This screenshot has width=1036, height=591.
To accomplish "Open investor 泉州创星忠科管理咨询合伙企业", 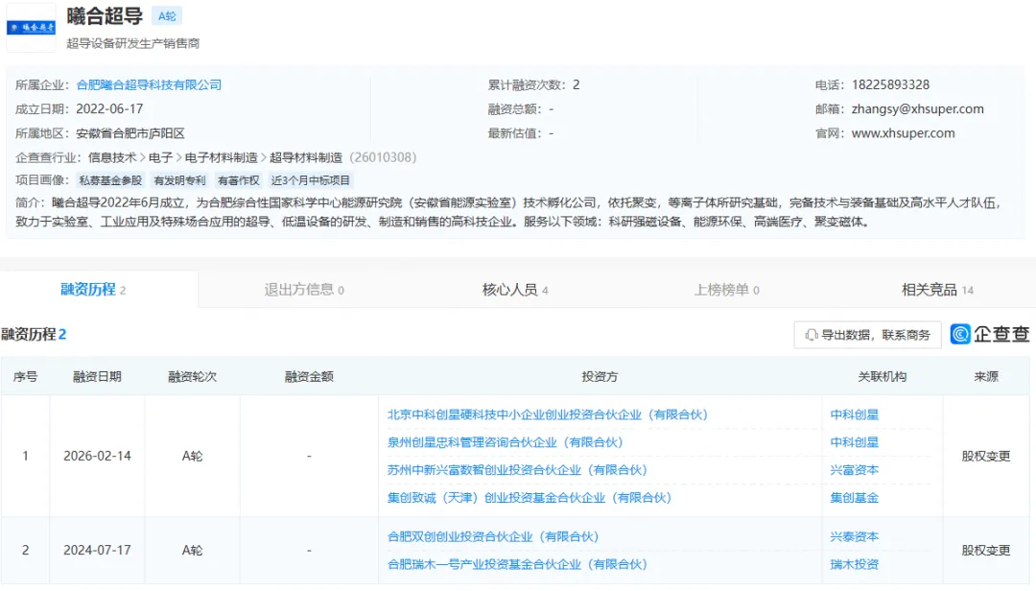I will coord(505,442).
